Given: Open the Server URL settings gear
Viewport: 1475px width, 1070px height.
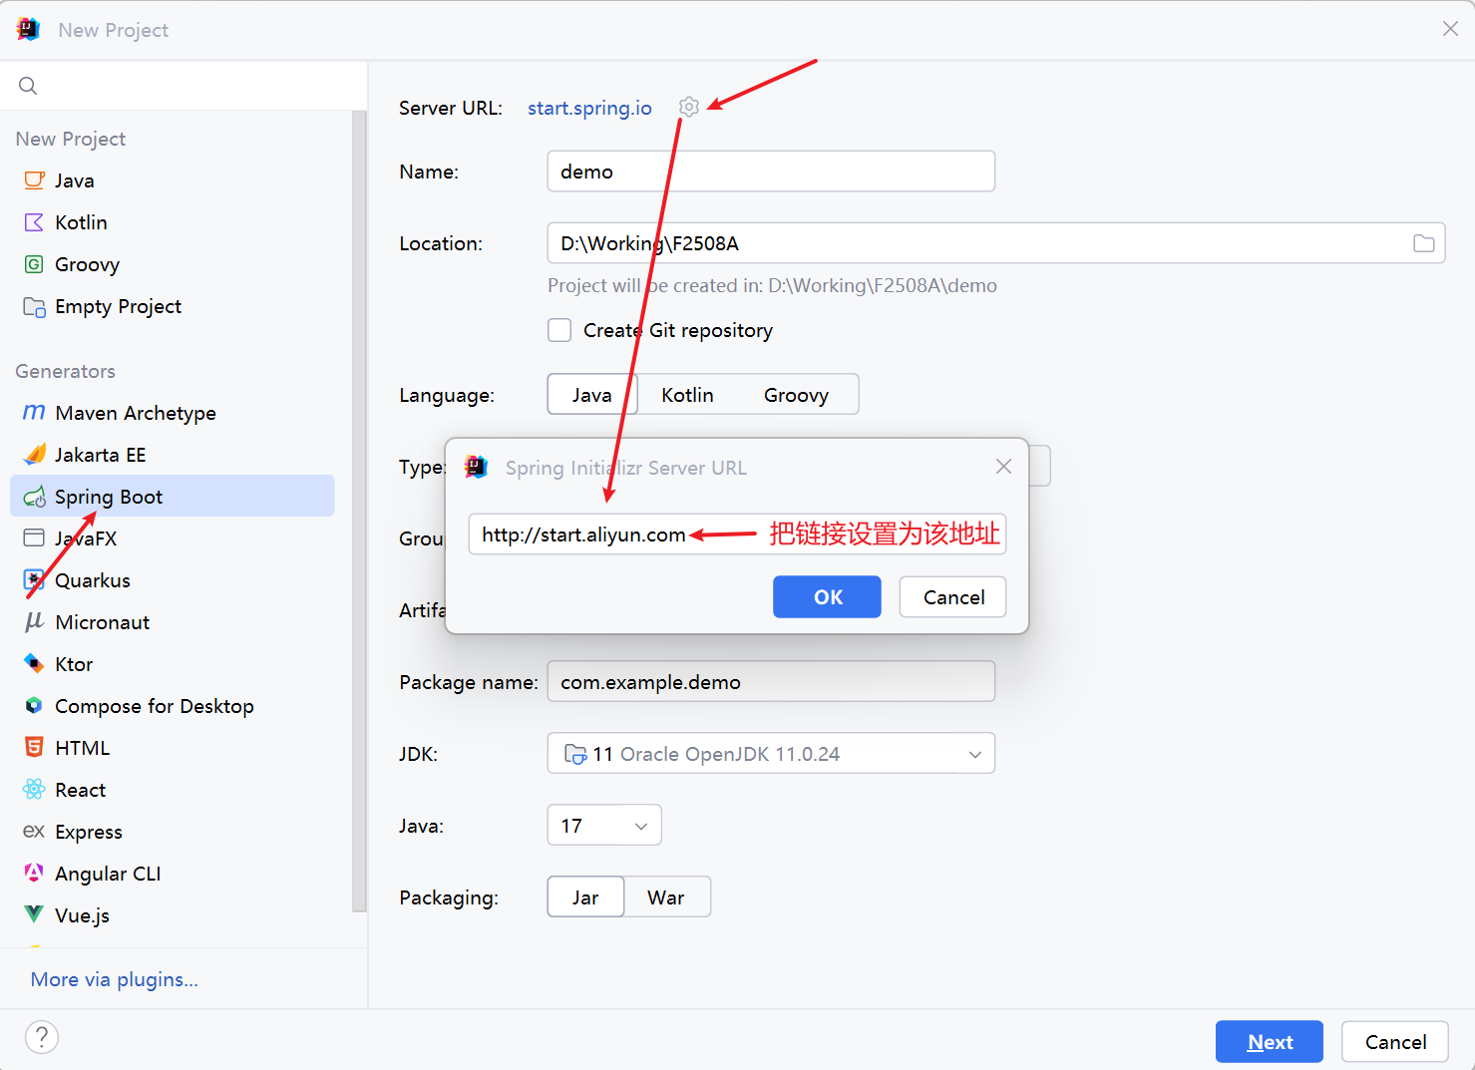Looking at the screenshot, I should [688, 107].
